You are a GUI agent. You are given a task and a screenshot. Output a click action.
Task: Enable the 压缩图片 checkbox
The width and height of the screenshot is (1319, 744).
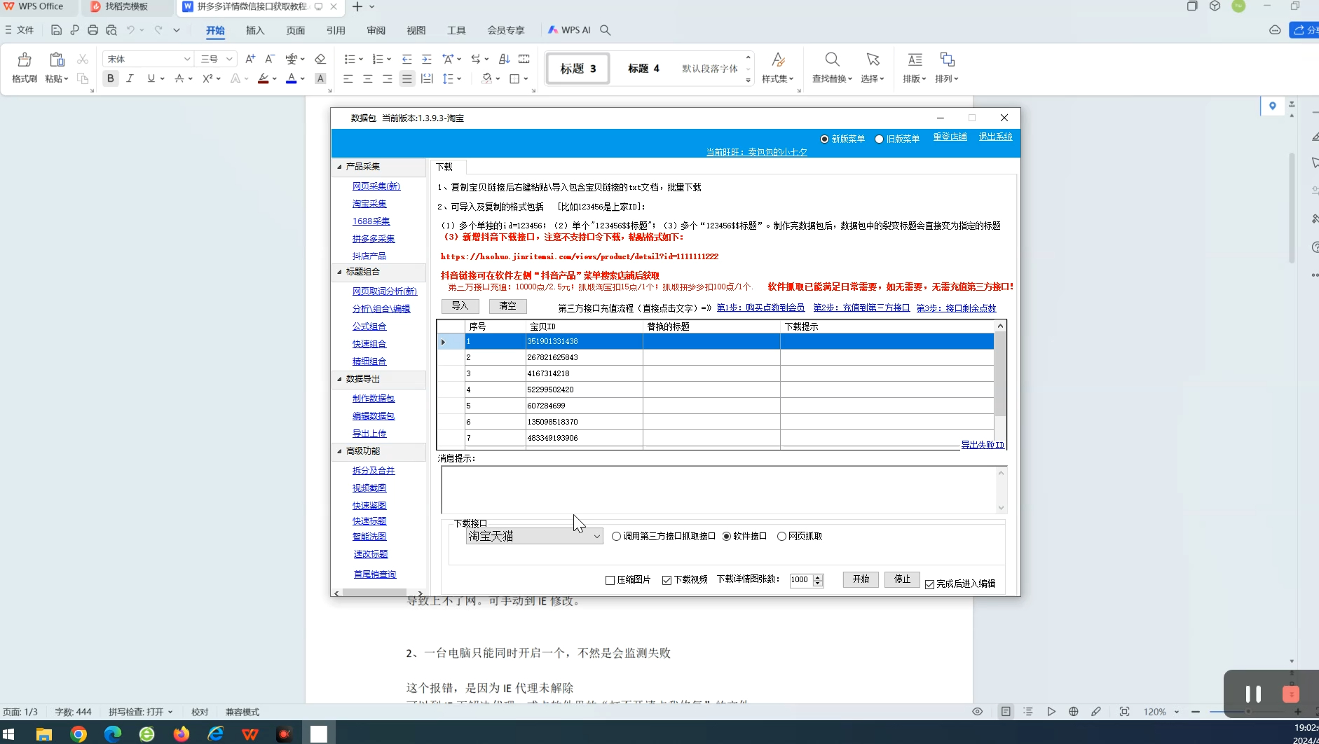(x=610, y=580)
